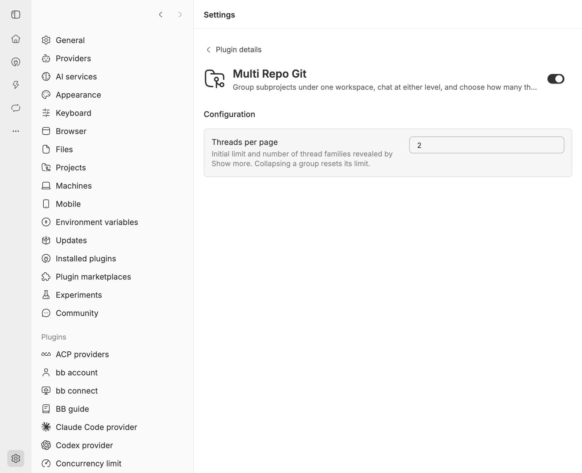Image resolution: width=582 pixels, height=473 pixels.
Task: Open Mobile settings
Action: (112, 204)
